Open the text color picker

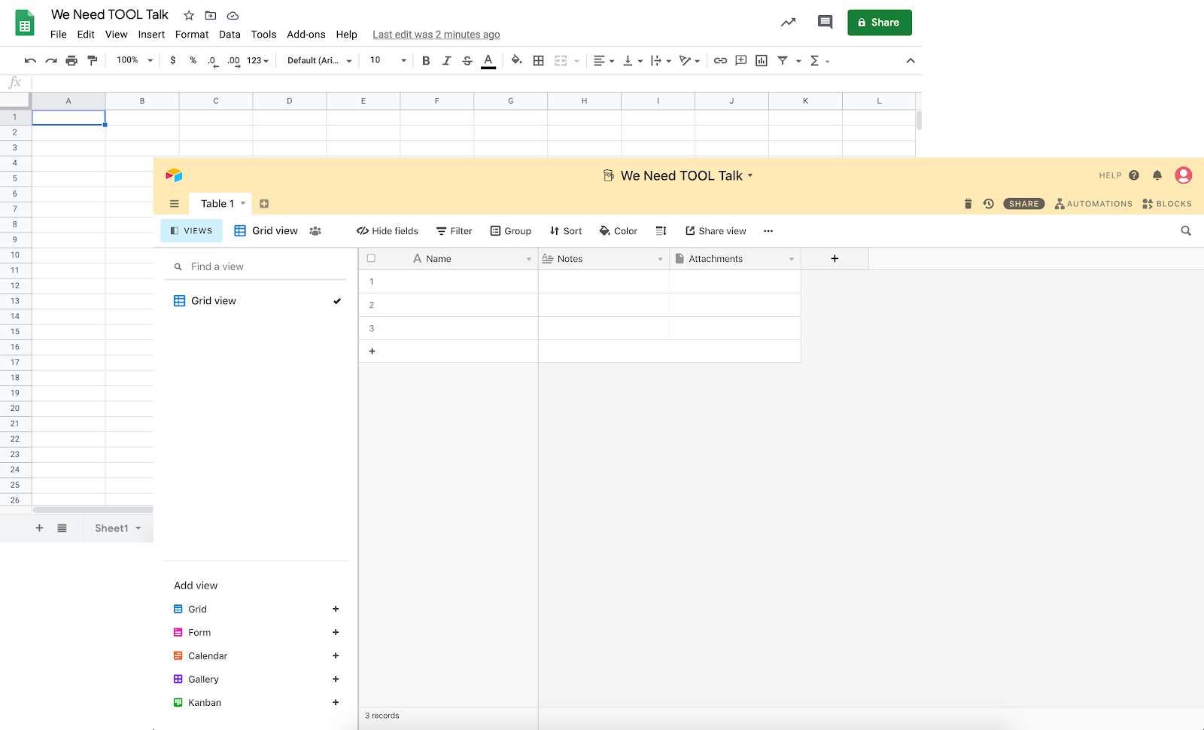point(488,60)
